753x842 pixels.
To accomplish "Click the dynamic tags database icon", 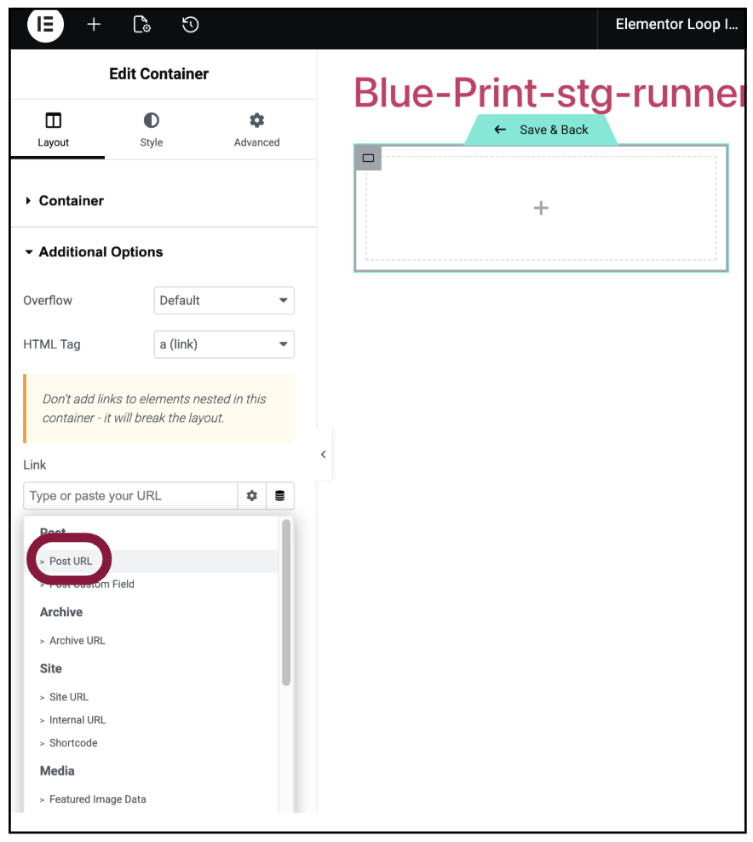I will pyautogui.click(x=280, y=495).
